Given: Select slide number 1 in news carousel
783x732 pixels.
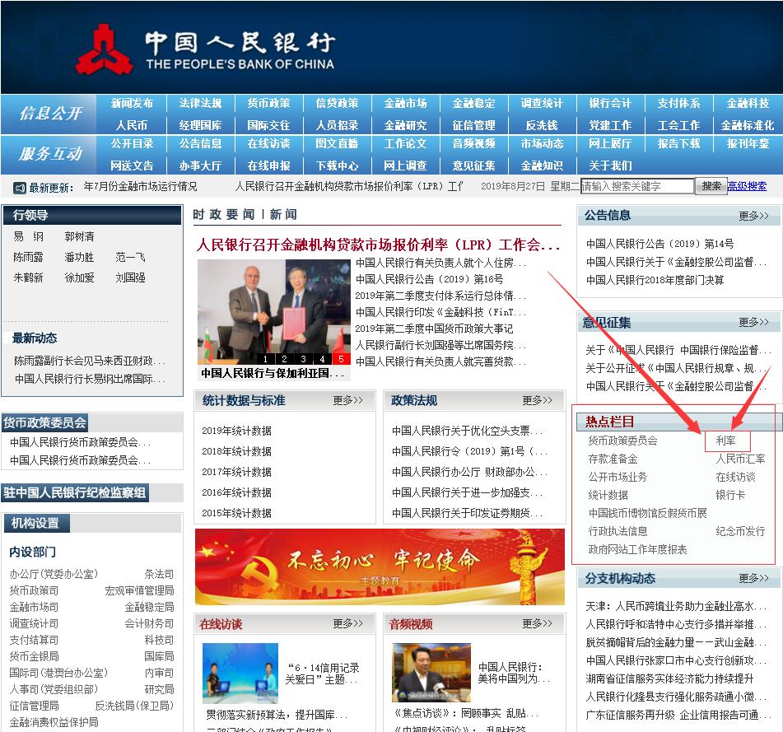Looking at the screenshot, I should pos(265,359).
